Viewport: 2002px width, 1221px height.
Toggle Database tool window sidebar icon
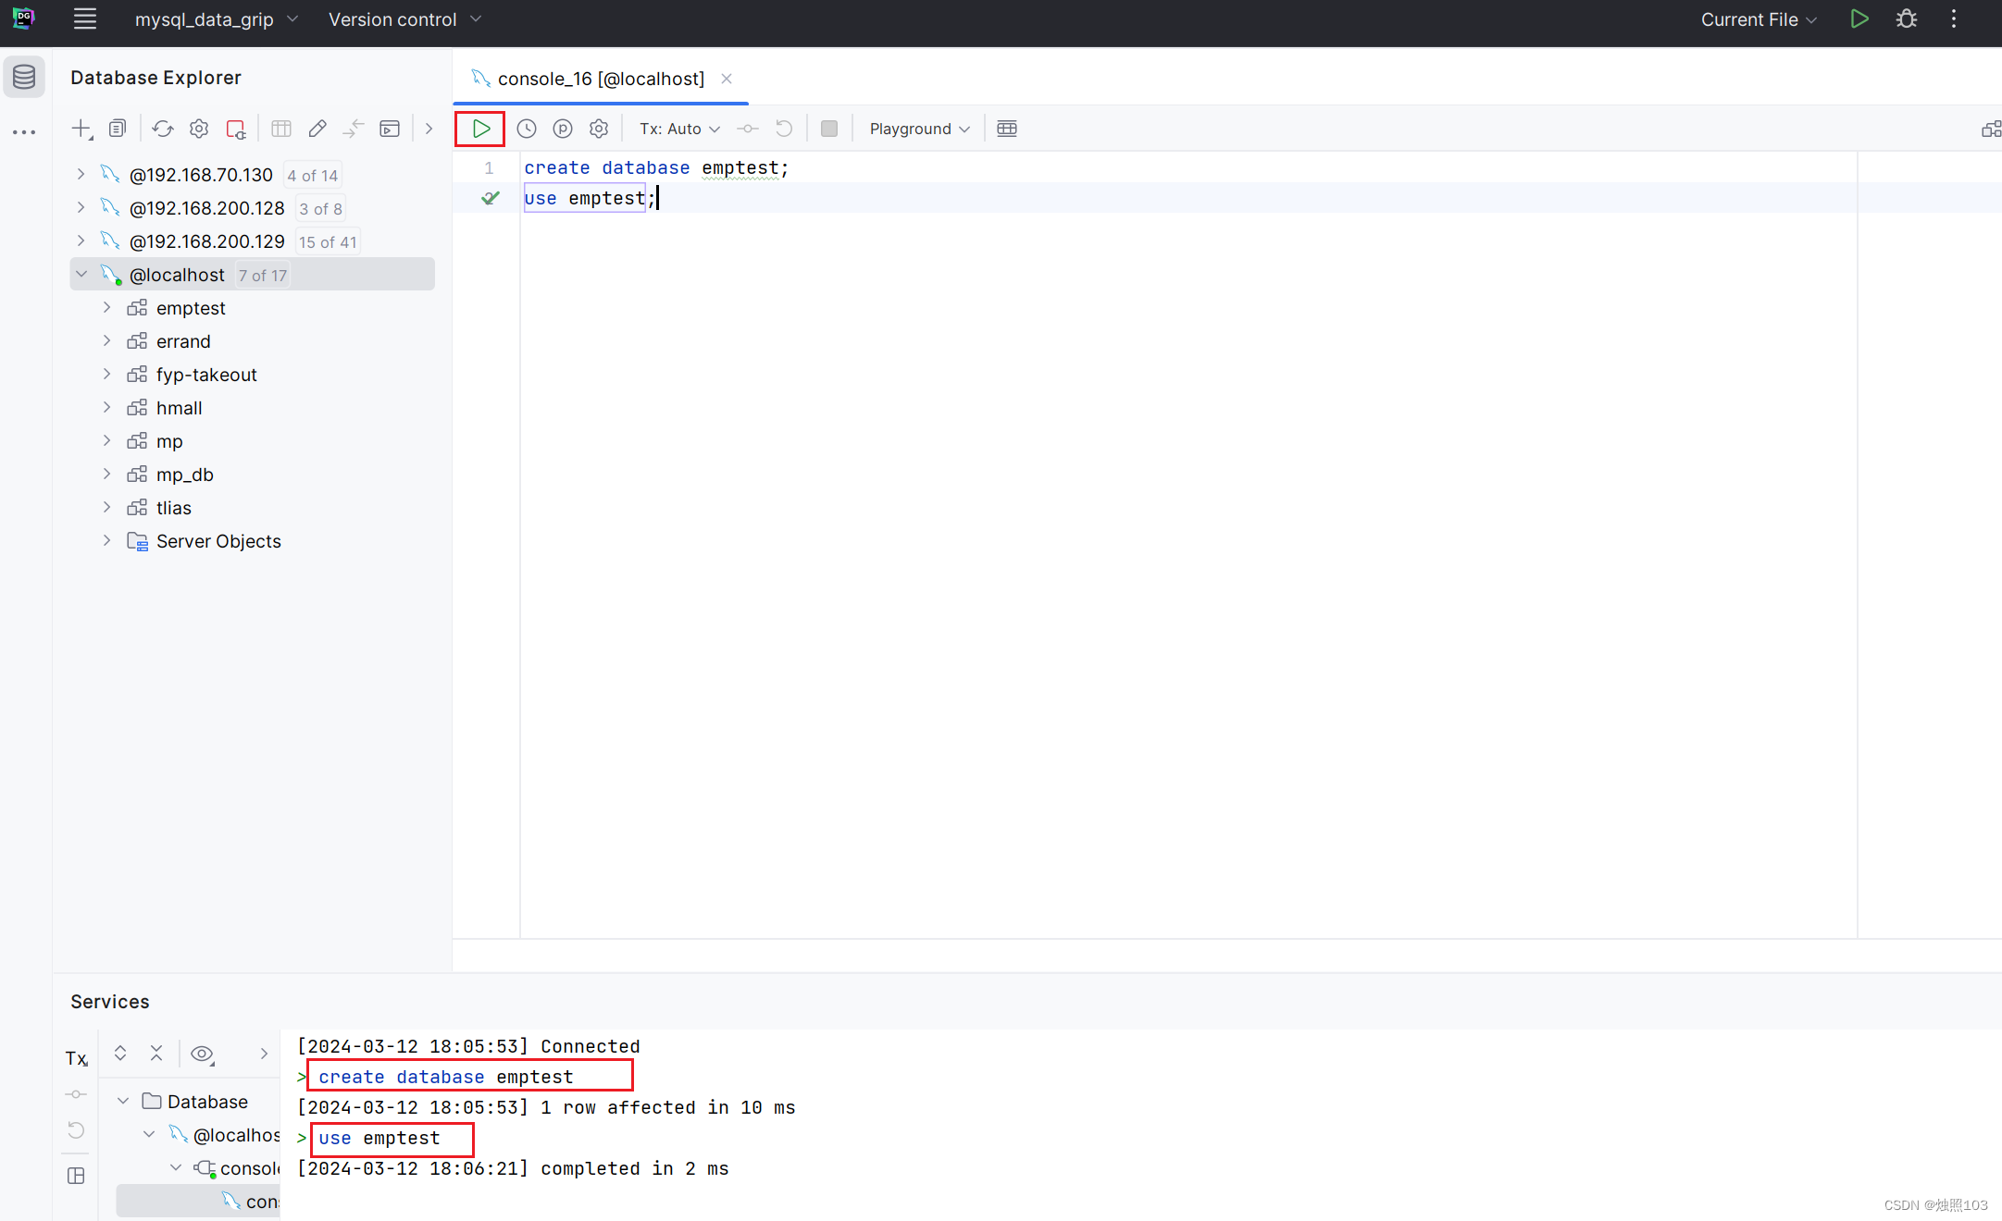point(24,78)
